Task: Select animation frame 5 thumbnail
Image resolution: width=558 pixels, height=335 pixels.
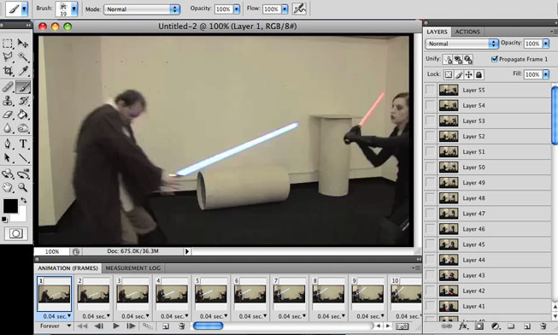Action: (x=211, y=294)
